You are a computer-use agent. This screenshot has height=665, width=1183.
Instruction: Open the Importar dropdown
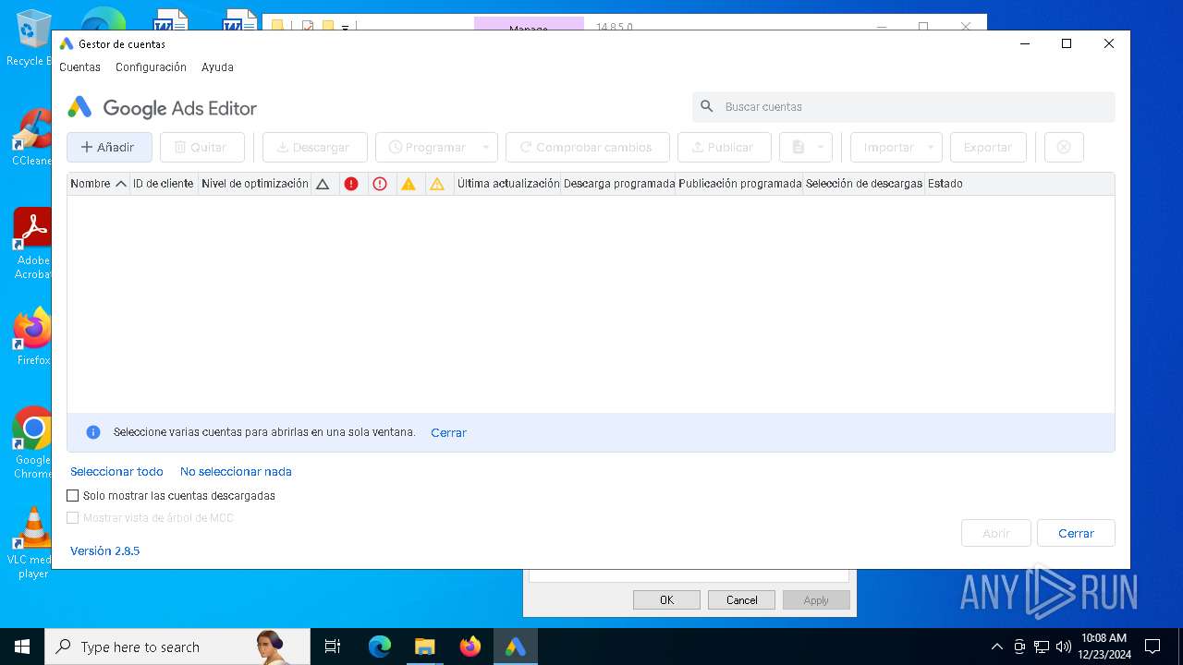click(896, 147)
